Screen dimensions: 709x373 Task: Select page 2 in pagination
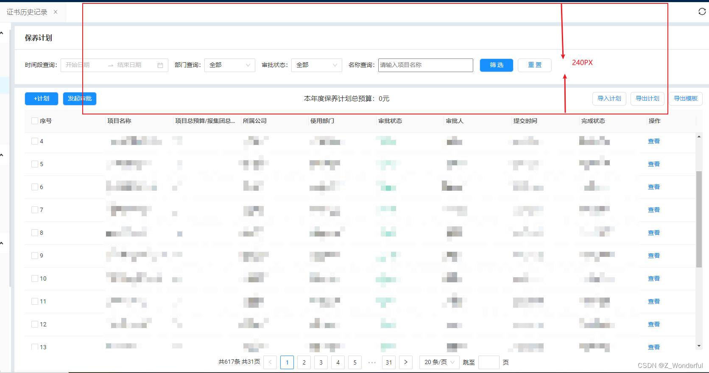click(x=304, y=362)
